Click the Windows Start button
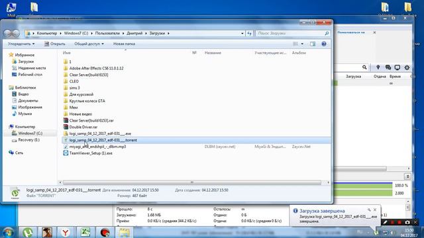Viewport: 424px width, 238px height. point(8,232)
